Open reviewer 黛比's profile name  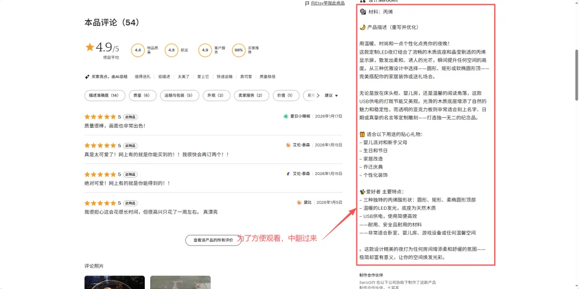pos(308,202)
